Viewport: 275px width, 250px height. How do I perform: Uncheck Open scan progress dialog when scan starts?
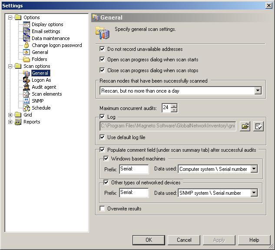[102, 59]
